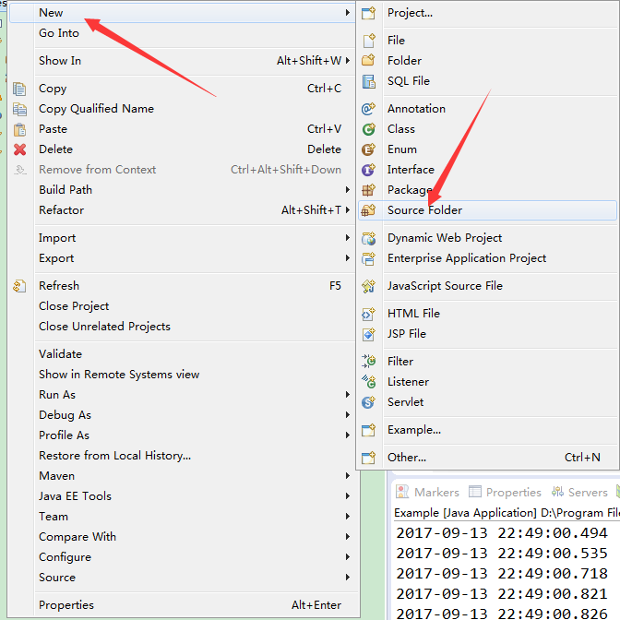This screenshot has height=620, width=620.
Task: Switch to the Servers tab
Action: pyautogui.click(x=579, y=493)
